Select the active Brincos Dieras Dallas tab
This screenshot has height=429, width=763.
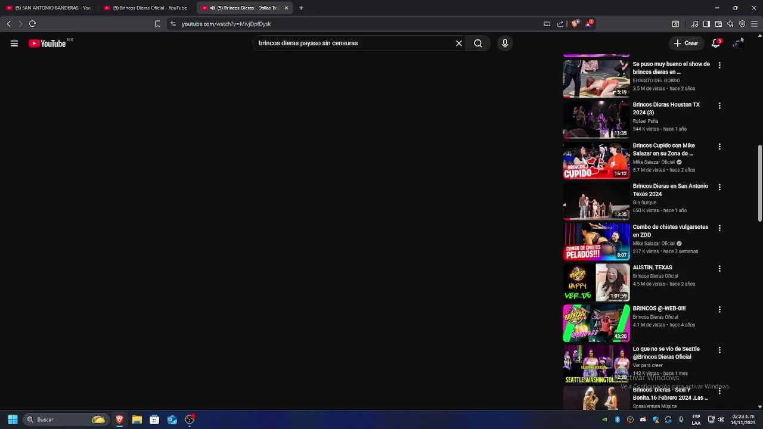245,8
